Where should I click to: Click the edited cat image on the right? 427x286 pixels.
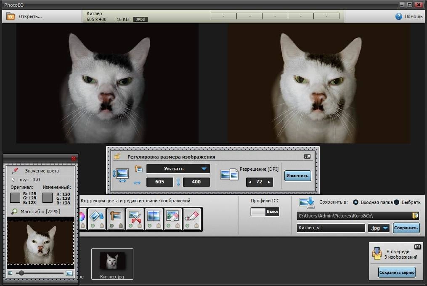click(319, 83)
